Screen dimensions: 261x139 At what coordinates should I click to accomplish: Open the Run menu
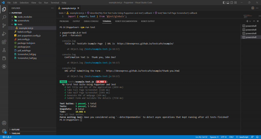tap(46, 3)
